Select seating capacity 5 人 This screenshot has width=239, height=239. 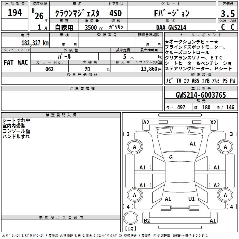coord(128,57)
